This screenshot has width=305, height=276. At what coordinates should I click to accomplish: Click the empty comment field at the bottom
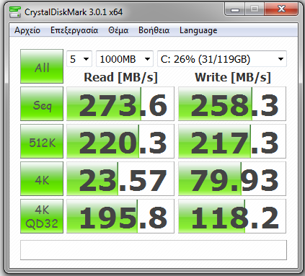[154, 250]
